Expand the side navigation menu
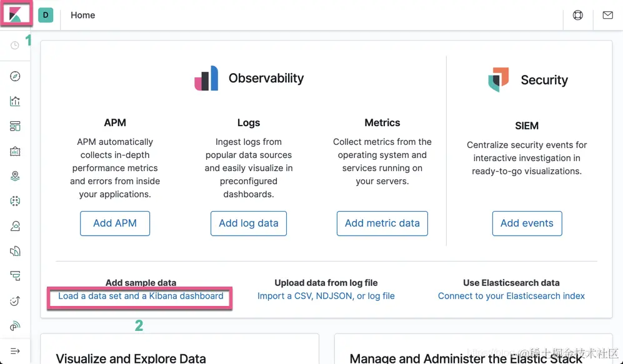This screenshot has height=364, width=623. pyautogui.click(x=15, y=351)
